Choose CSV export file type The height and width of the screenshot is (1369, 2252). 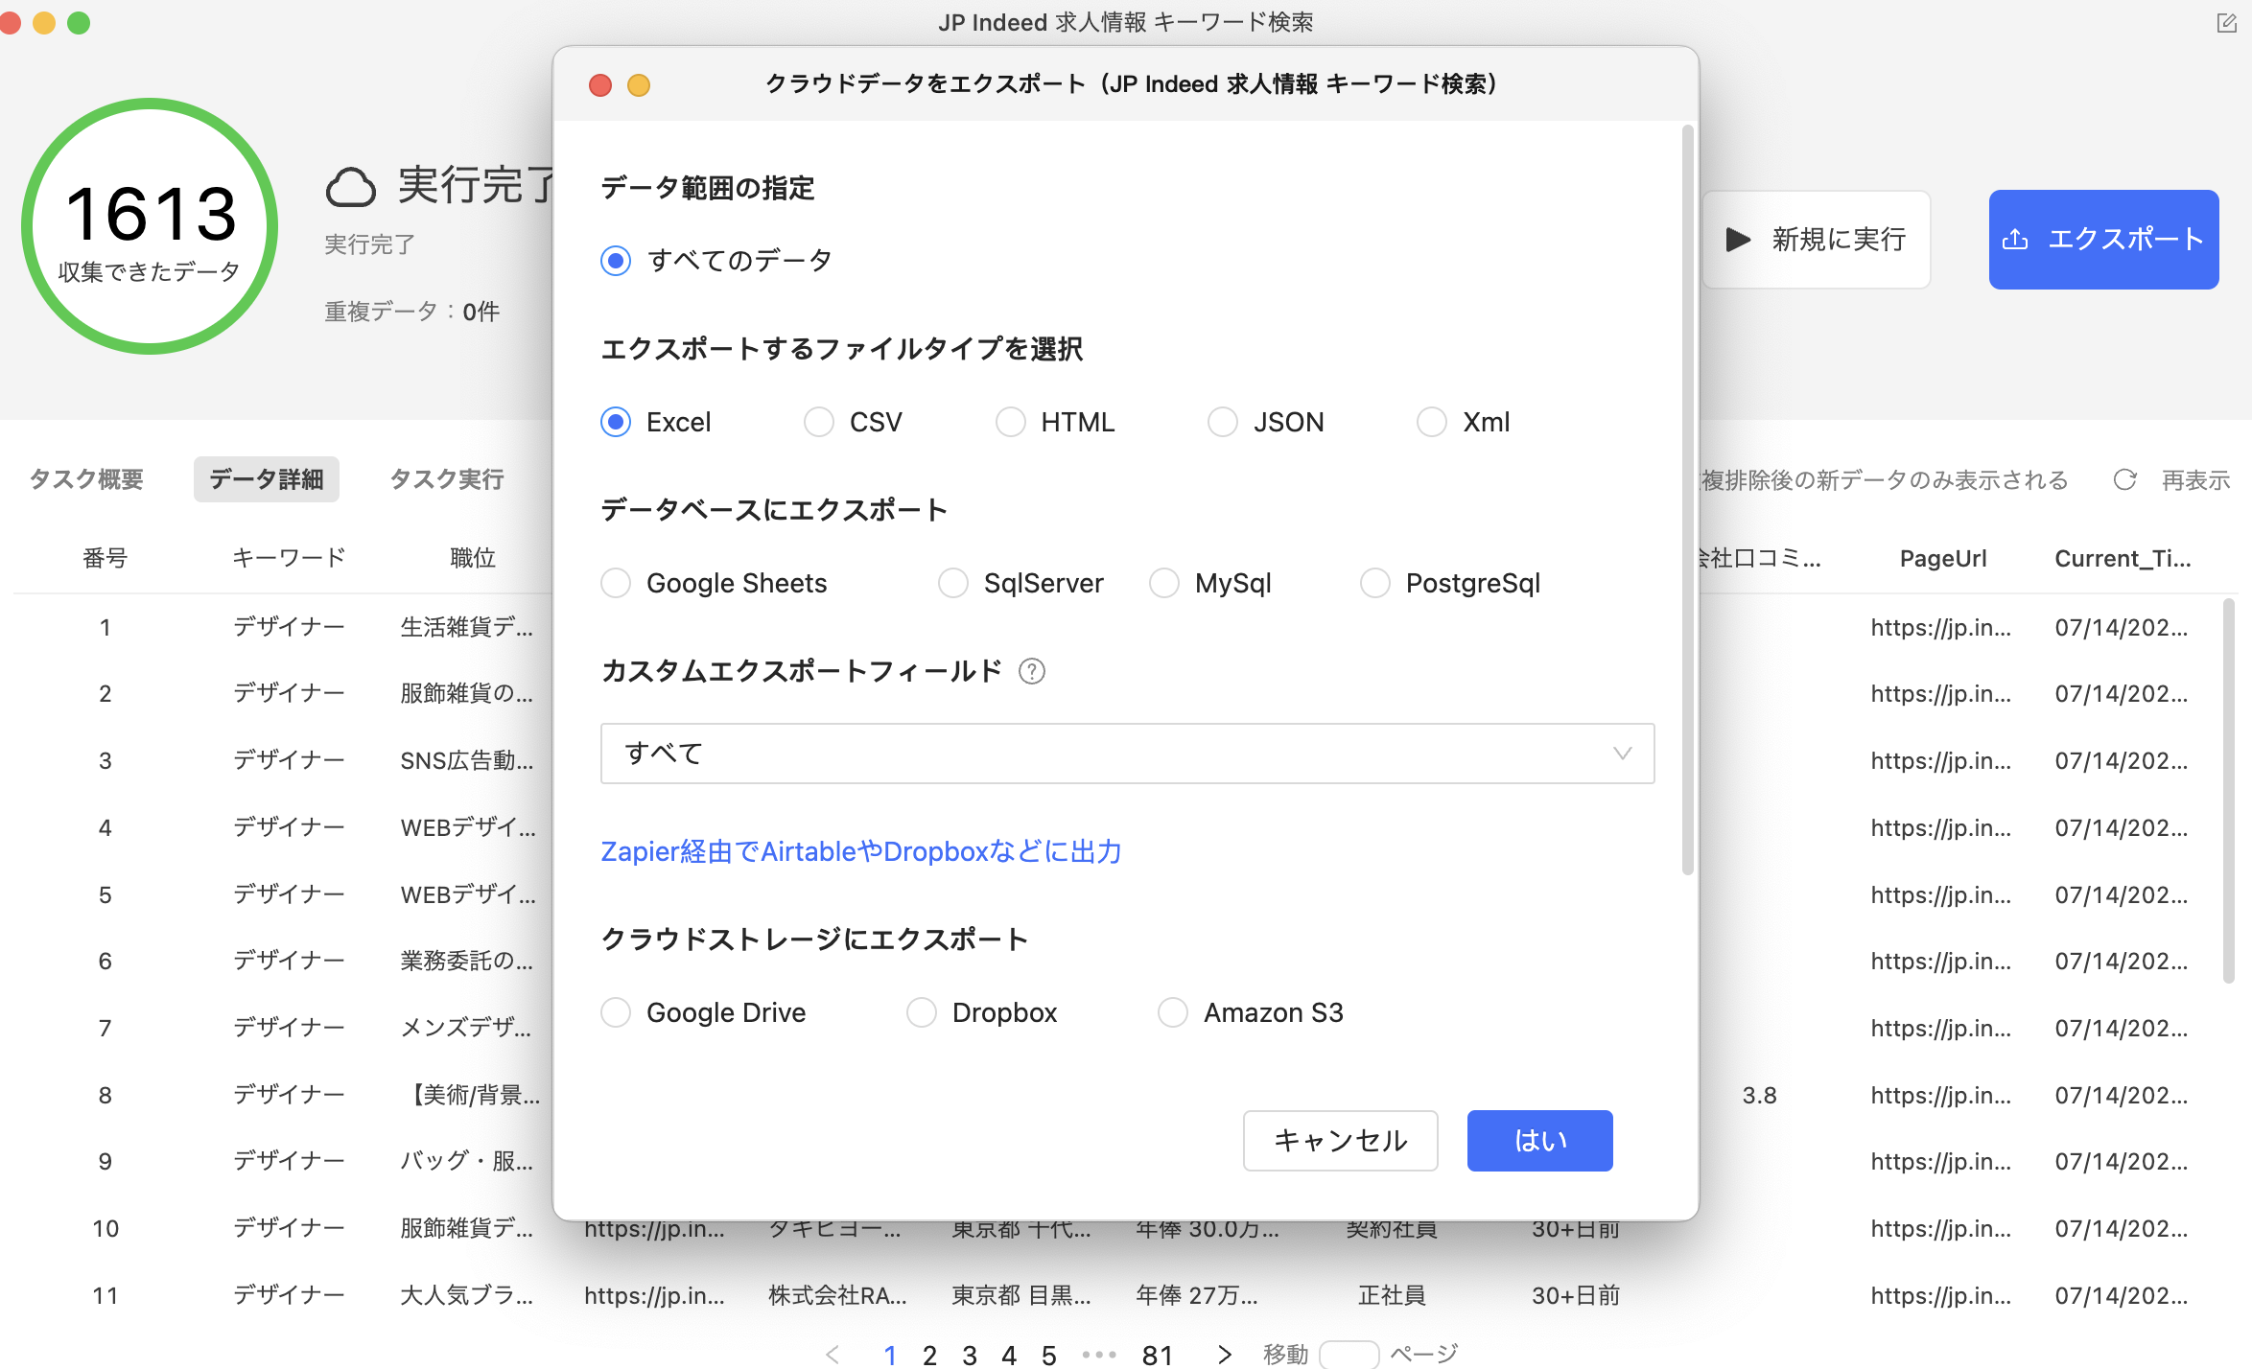[819, 422]
